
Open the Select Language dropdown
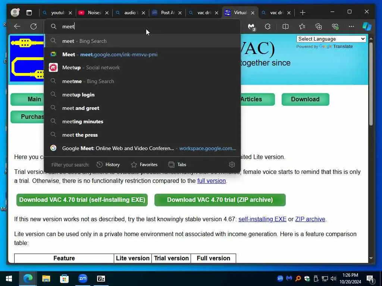[x=331, y=39]
